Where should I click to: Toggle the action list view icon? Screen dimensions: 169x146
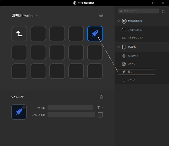coord(163,11)
